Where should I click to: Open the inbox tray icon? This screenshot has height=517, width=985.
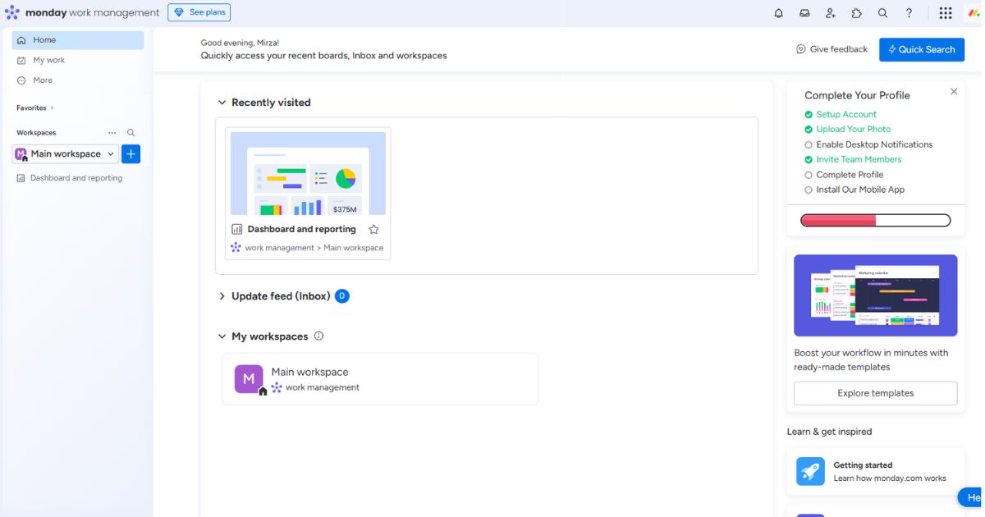pyautogui.click(x=804, y=13)
